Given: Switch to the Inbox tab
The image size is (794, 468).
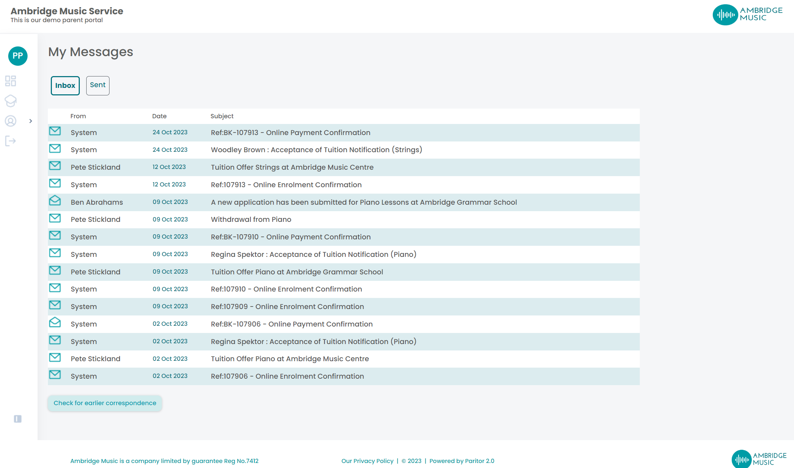Looking at the screenshot, I should pos(65,86).
